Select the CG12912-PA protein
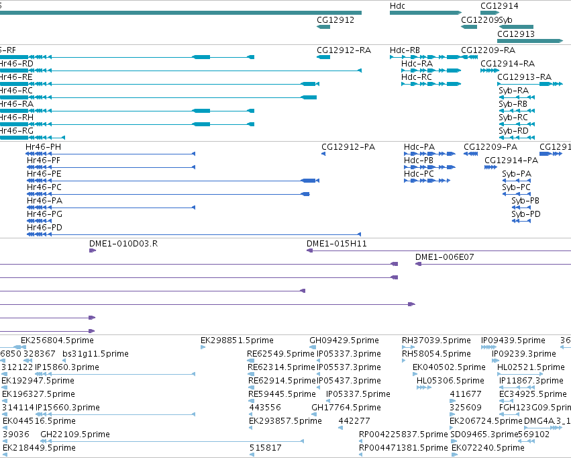571x458 pixels. pyautogui.click(x=323, y=154)
